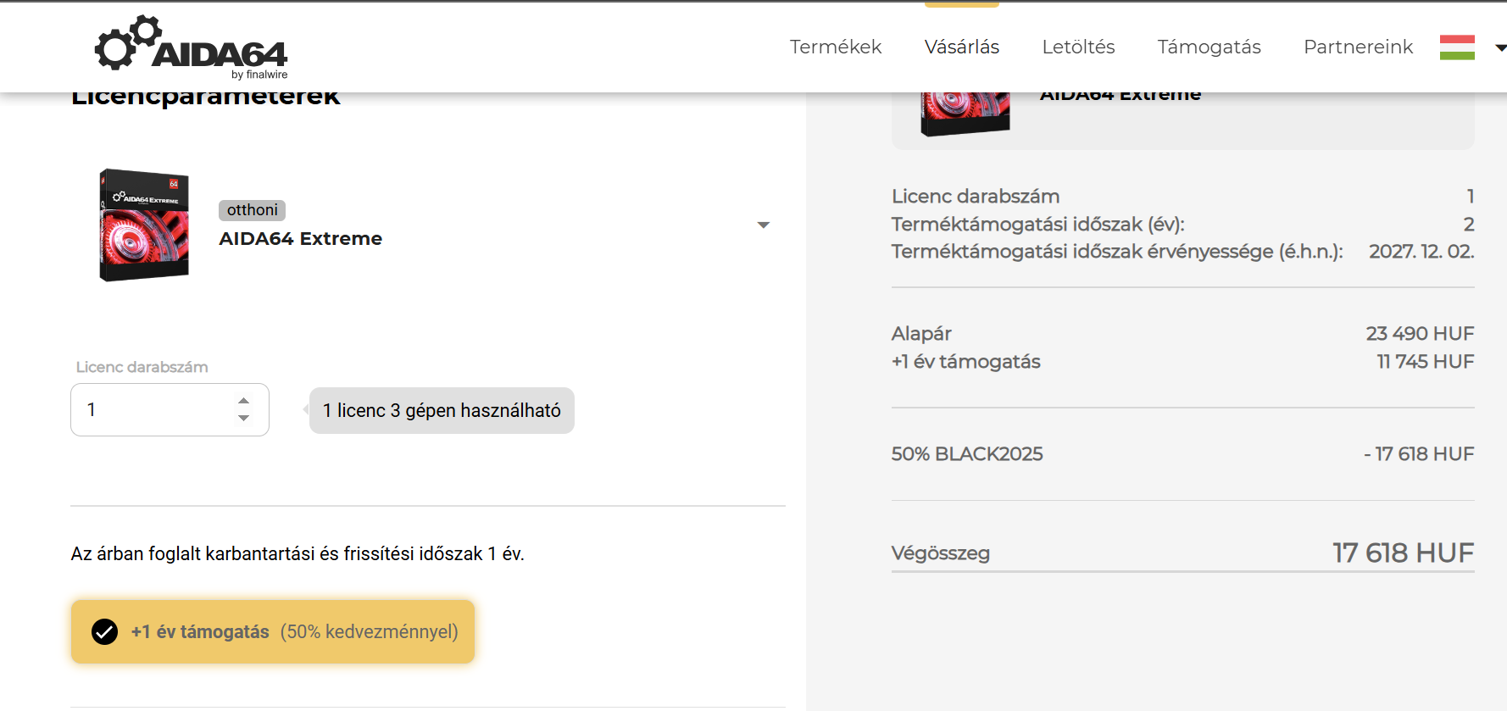Click the Licenc darabszám input field
Screen dimensions: 1507x711
(x=170, y=409)
